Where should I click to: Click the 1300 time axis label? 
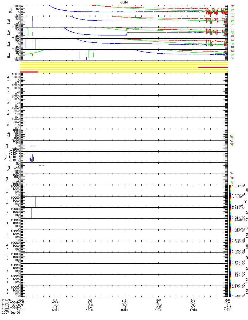pyautogui.click(x=55, y=310)
